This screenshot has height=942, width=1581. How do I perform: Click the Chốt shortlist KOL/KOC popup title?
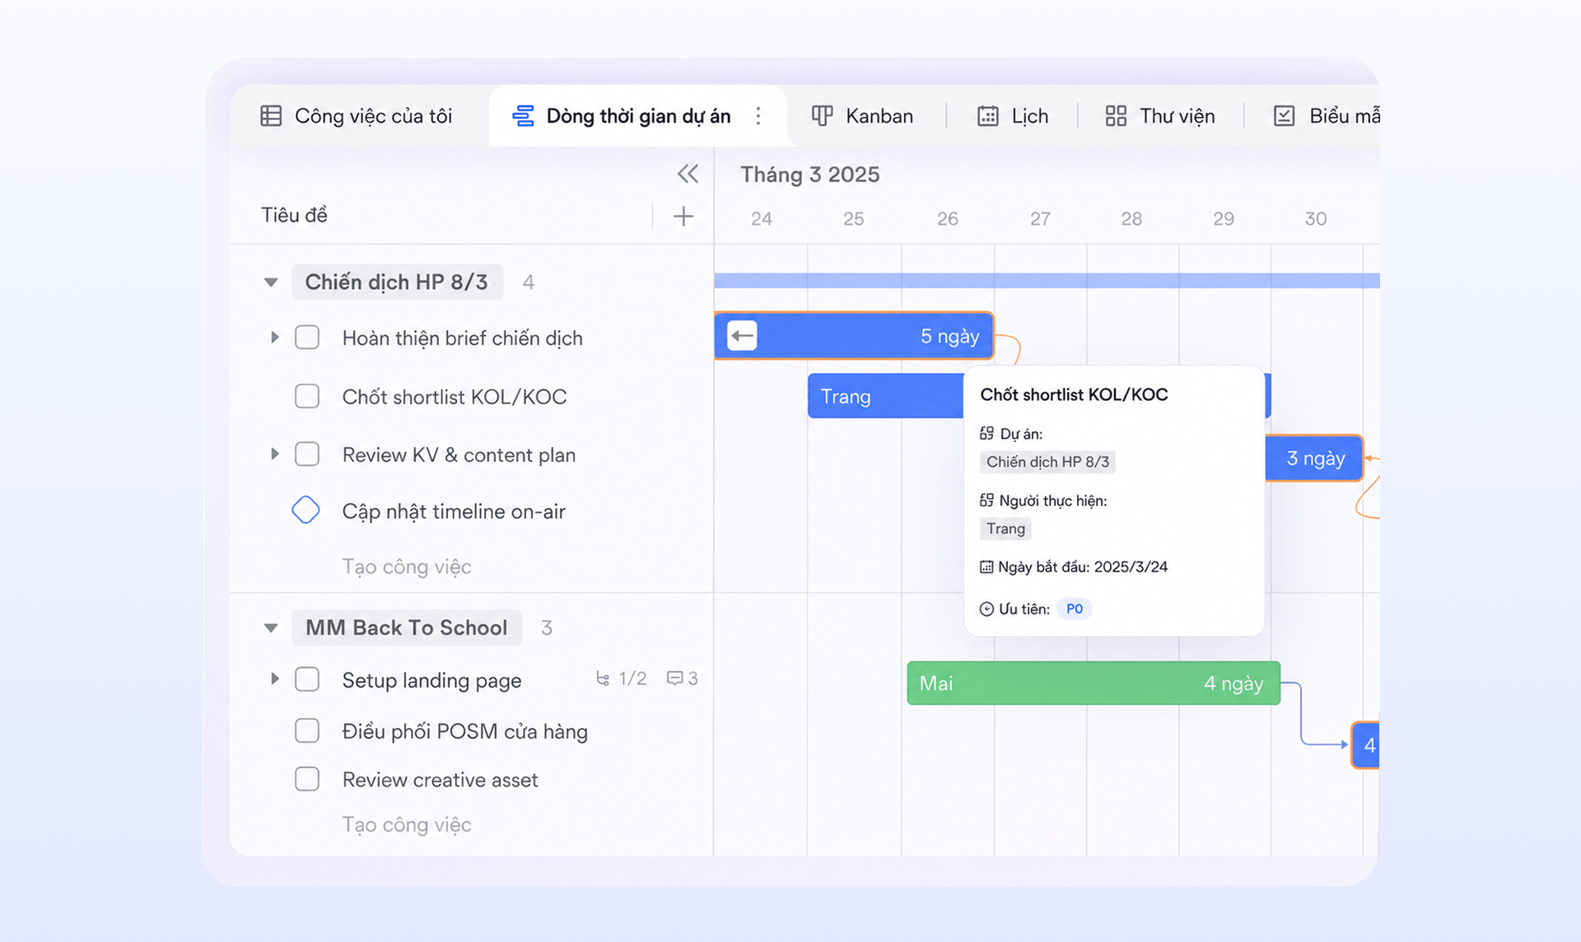coord(1074,394)
